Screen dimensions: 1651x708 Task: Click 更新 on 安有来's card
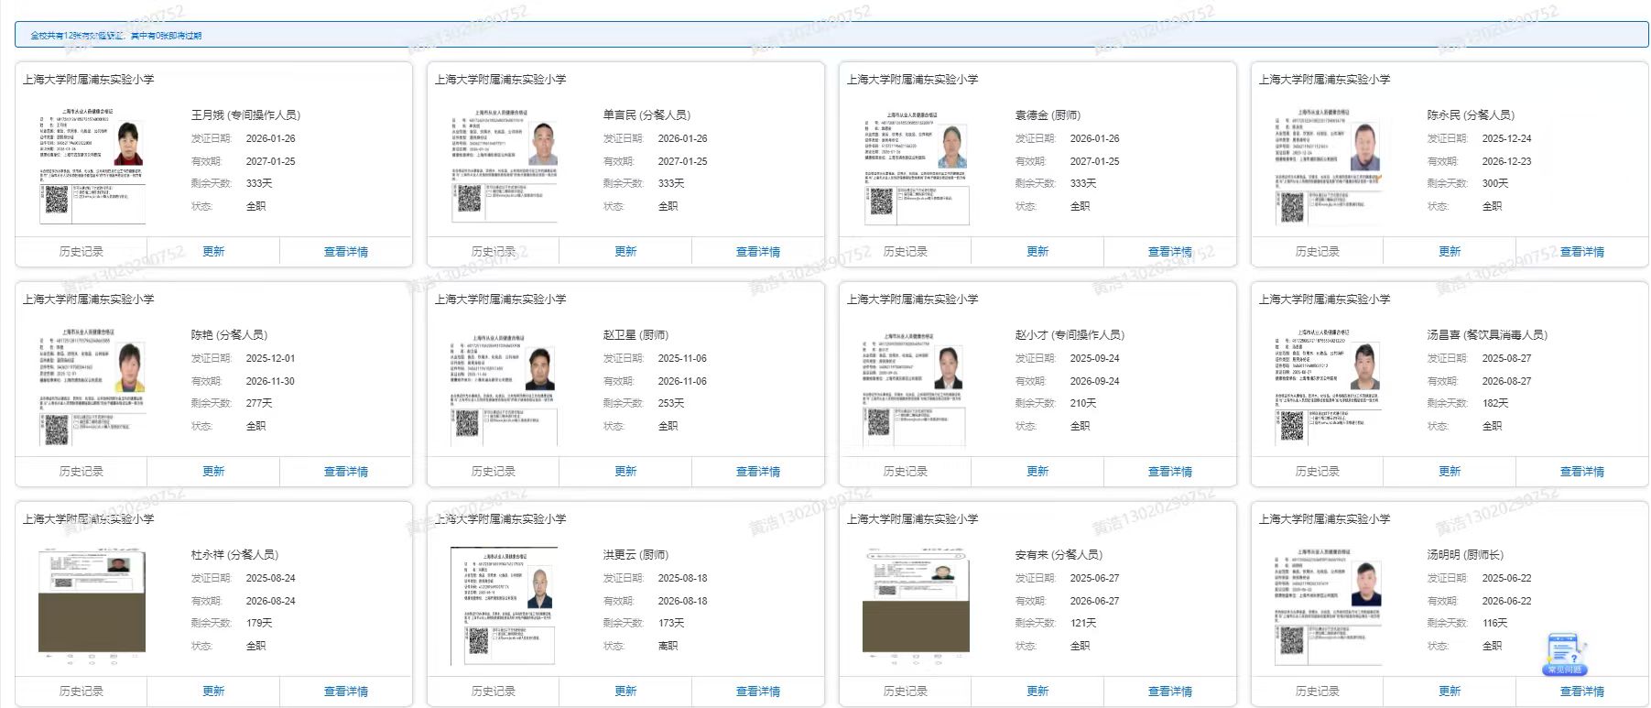coord(1037,692)
